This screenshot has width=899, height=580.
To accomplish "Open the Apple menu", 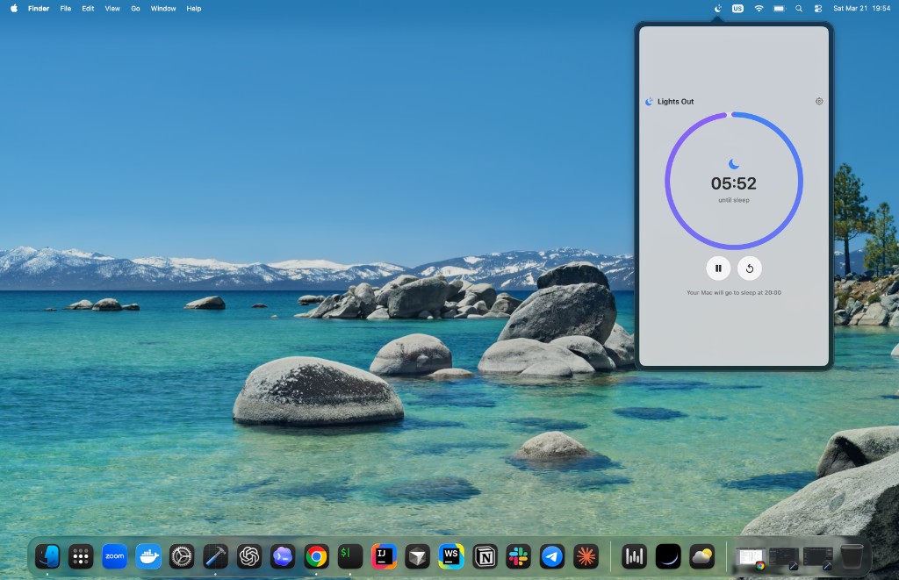I will click(x=14, y=9).
